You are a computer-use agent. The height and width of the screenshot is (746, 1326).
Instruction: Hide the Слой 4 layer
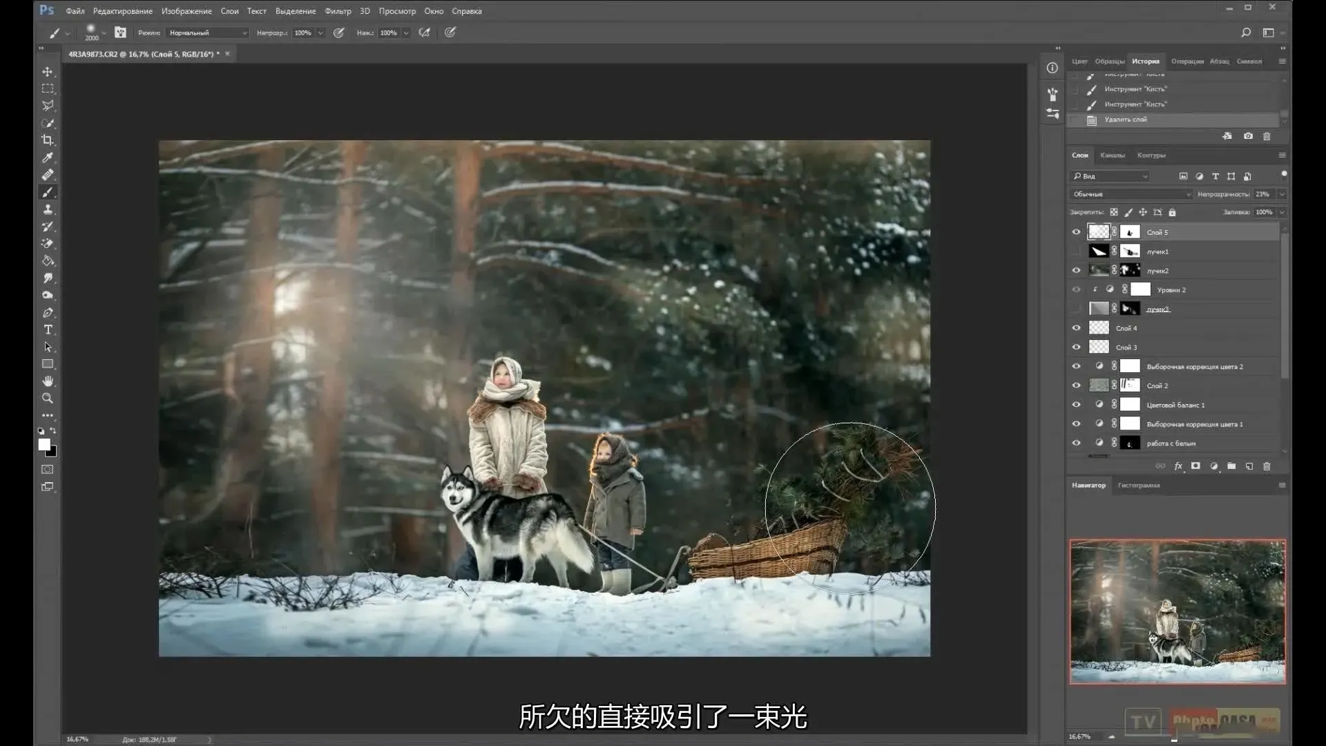pyautogui.click(x=1076, y=328)
